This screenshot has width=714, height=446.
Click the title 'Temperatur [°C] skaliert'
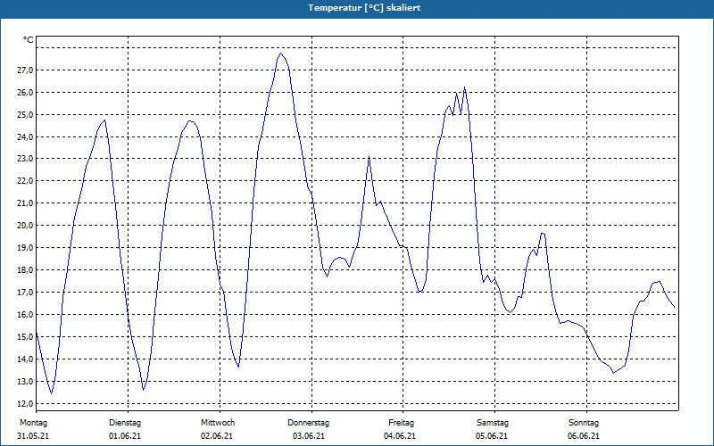(364, 8)
